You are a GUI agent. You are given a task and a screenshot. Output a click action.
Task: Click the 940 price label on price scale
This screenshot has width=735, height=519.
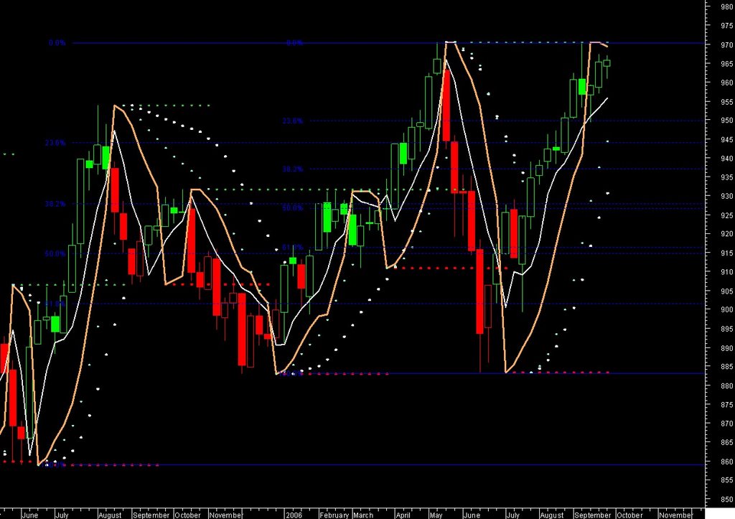726,159
